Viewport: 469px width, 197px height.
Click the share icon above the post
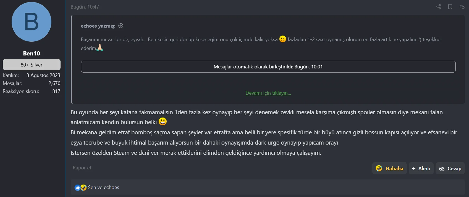(x=438, y=7)
